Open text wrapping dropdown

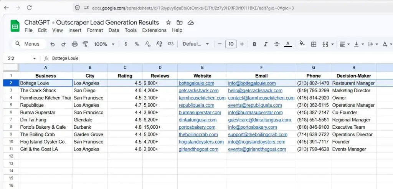[x=373, y=44]
